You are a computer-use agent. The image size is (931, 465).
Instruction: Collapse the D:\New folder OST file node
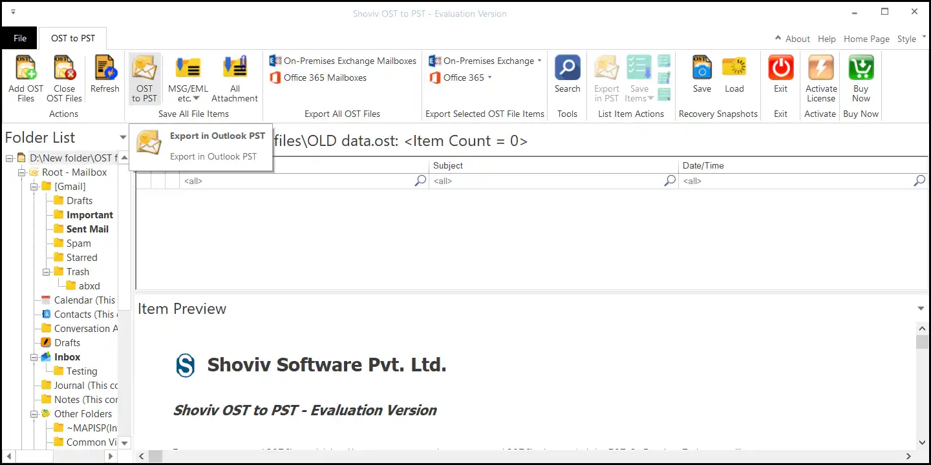[x=10, y=158]
